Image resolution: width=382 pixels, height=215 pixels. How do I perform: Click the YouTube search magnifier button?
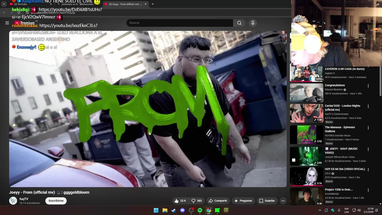click(x=239, y=23)
